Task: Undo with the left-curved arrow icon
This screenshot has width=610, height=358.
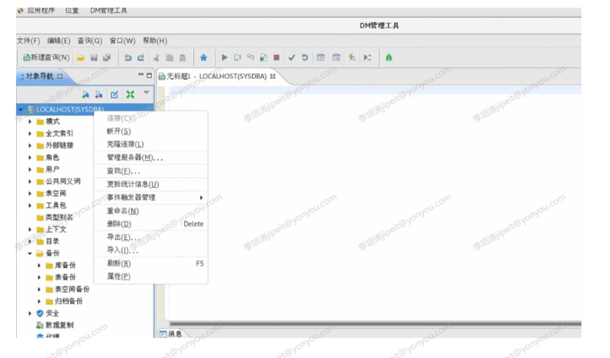Action: 127,57
